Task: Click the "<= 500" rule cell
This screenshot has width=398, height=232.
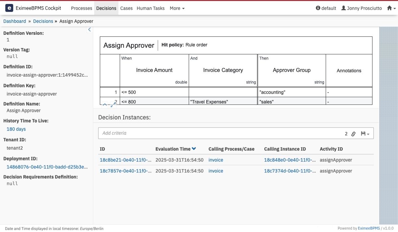Action: point(155,92)
